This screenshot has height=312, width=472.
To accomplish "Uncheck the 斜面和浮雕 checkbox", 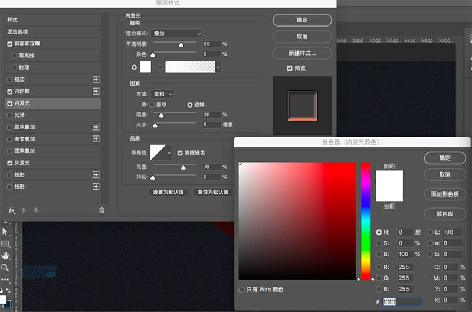I will pos(10,44).
